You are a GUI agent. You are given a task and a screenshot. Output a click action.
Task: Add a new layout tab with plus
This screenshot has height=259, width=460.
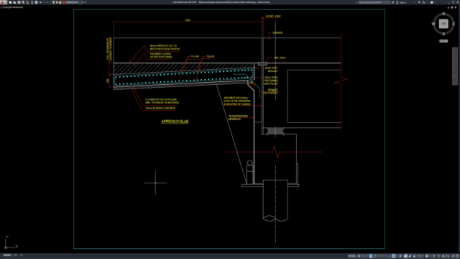[21, 255]
